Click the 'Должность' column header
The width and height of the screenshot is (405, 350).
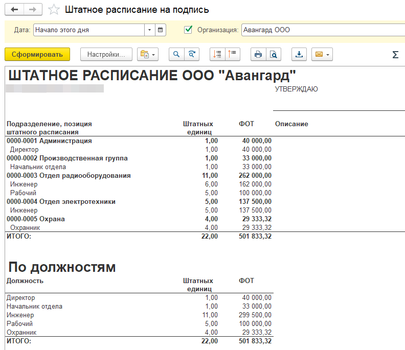pyautogui.click(x=25, y=281)
